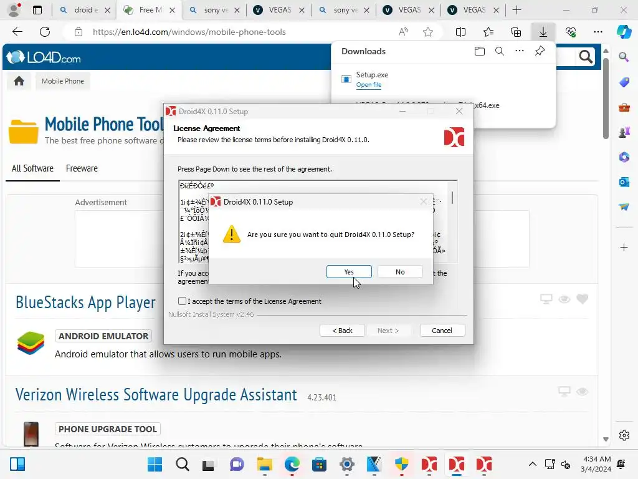The width and height of the screenshot is (638, 479).
Task: Open downloads folder icon in Downloads panel
Action: tap(480, 51)
